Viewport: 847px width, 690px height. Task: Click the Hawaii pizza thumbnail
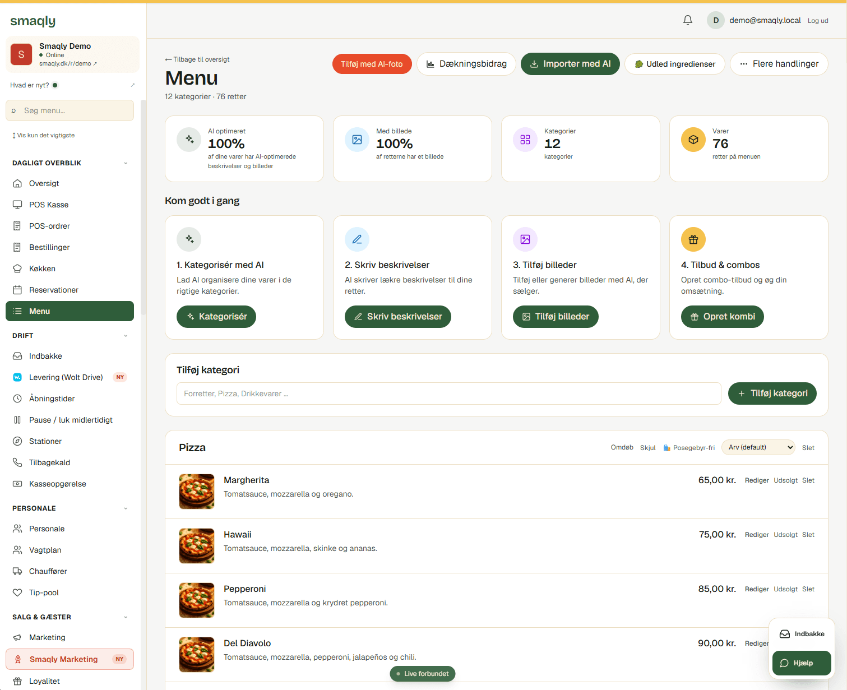[197, 546]
